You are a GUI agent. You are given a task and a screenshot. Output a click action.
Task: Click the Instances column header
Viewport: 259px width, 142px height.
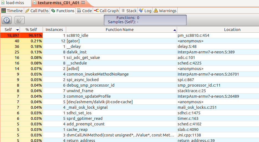pos(54,30)
